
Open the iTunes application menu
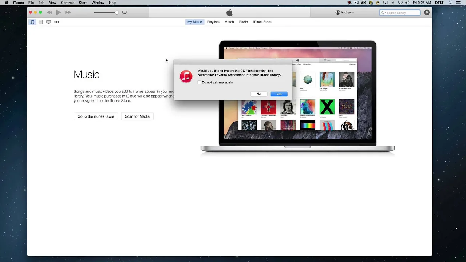pos(19,3)
